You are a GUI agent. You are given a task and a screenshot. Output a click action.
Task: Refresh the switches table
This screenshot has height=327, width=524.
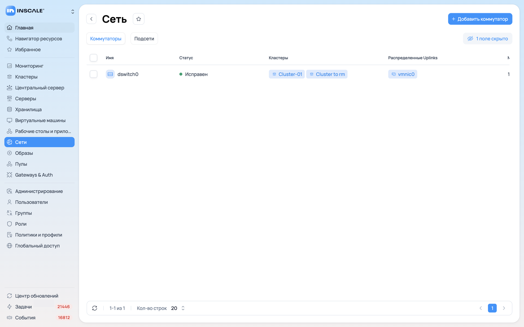click(95, 308)
